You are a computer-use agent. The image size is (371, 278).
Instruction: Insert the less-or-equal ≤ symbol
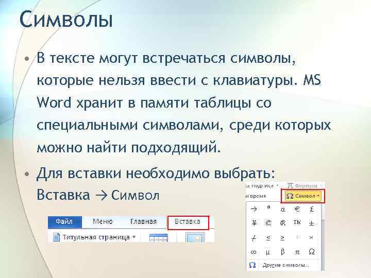(x=268, y=237)
